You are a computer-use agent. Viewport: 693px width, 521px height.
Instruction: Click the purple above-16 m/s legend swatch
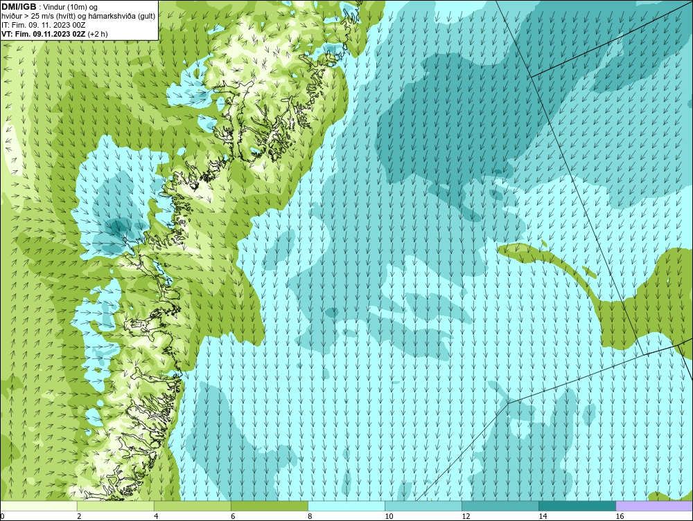click(654, 506)
